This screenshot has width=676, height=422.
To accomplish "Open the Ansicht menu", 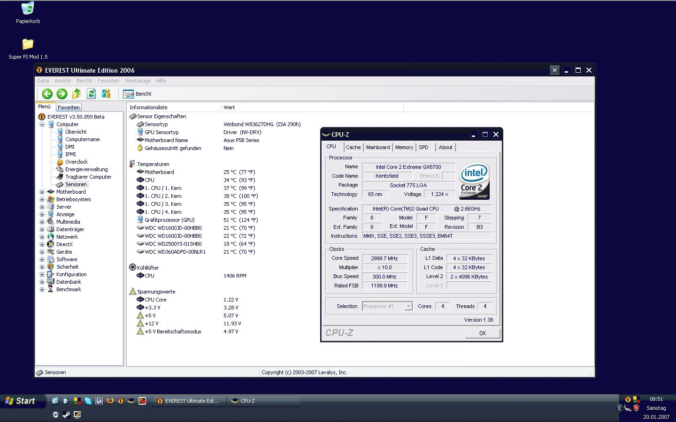I will click(x=62, y=81).
